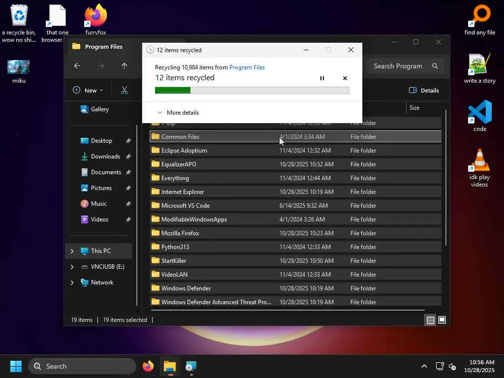Select the Everything folder
The width and height of the screenshot is (504, 378).
point(295,178)
